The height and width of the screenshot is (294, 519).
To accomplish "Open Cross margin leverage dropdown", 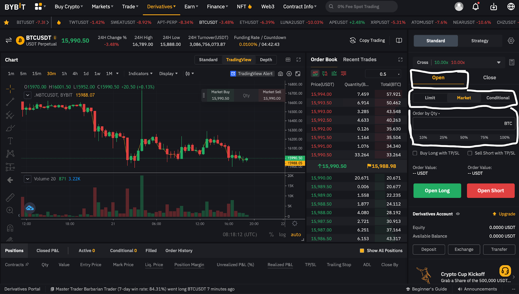I will [459, 62].
